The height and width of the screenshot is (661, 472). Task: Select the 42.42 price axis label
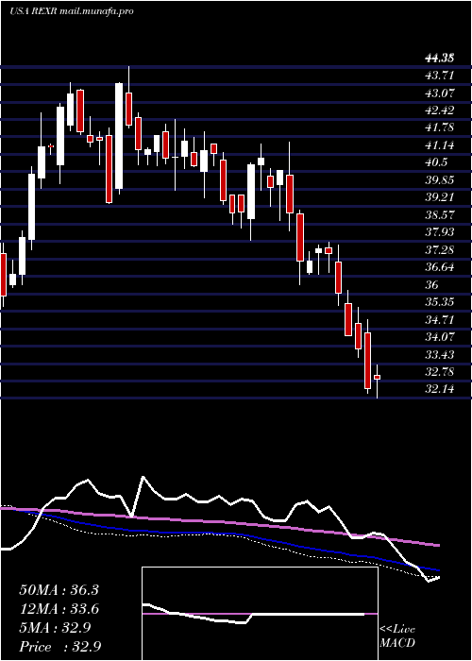coord(439,110)
